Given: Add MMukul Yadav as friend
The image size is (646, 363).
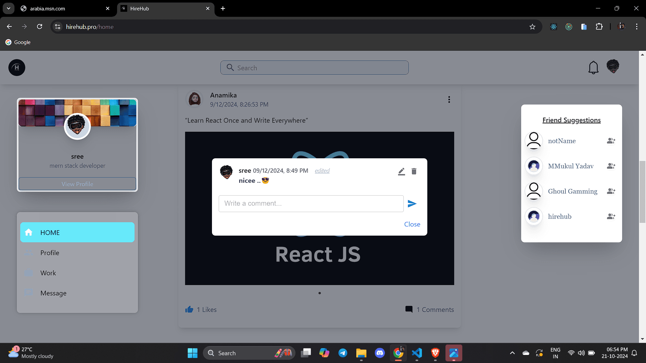Looking at the screenshot, I should (x=611, y=166).
